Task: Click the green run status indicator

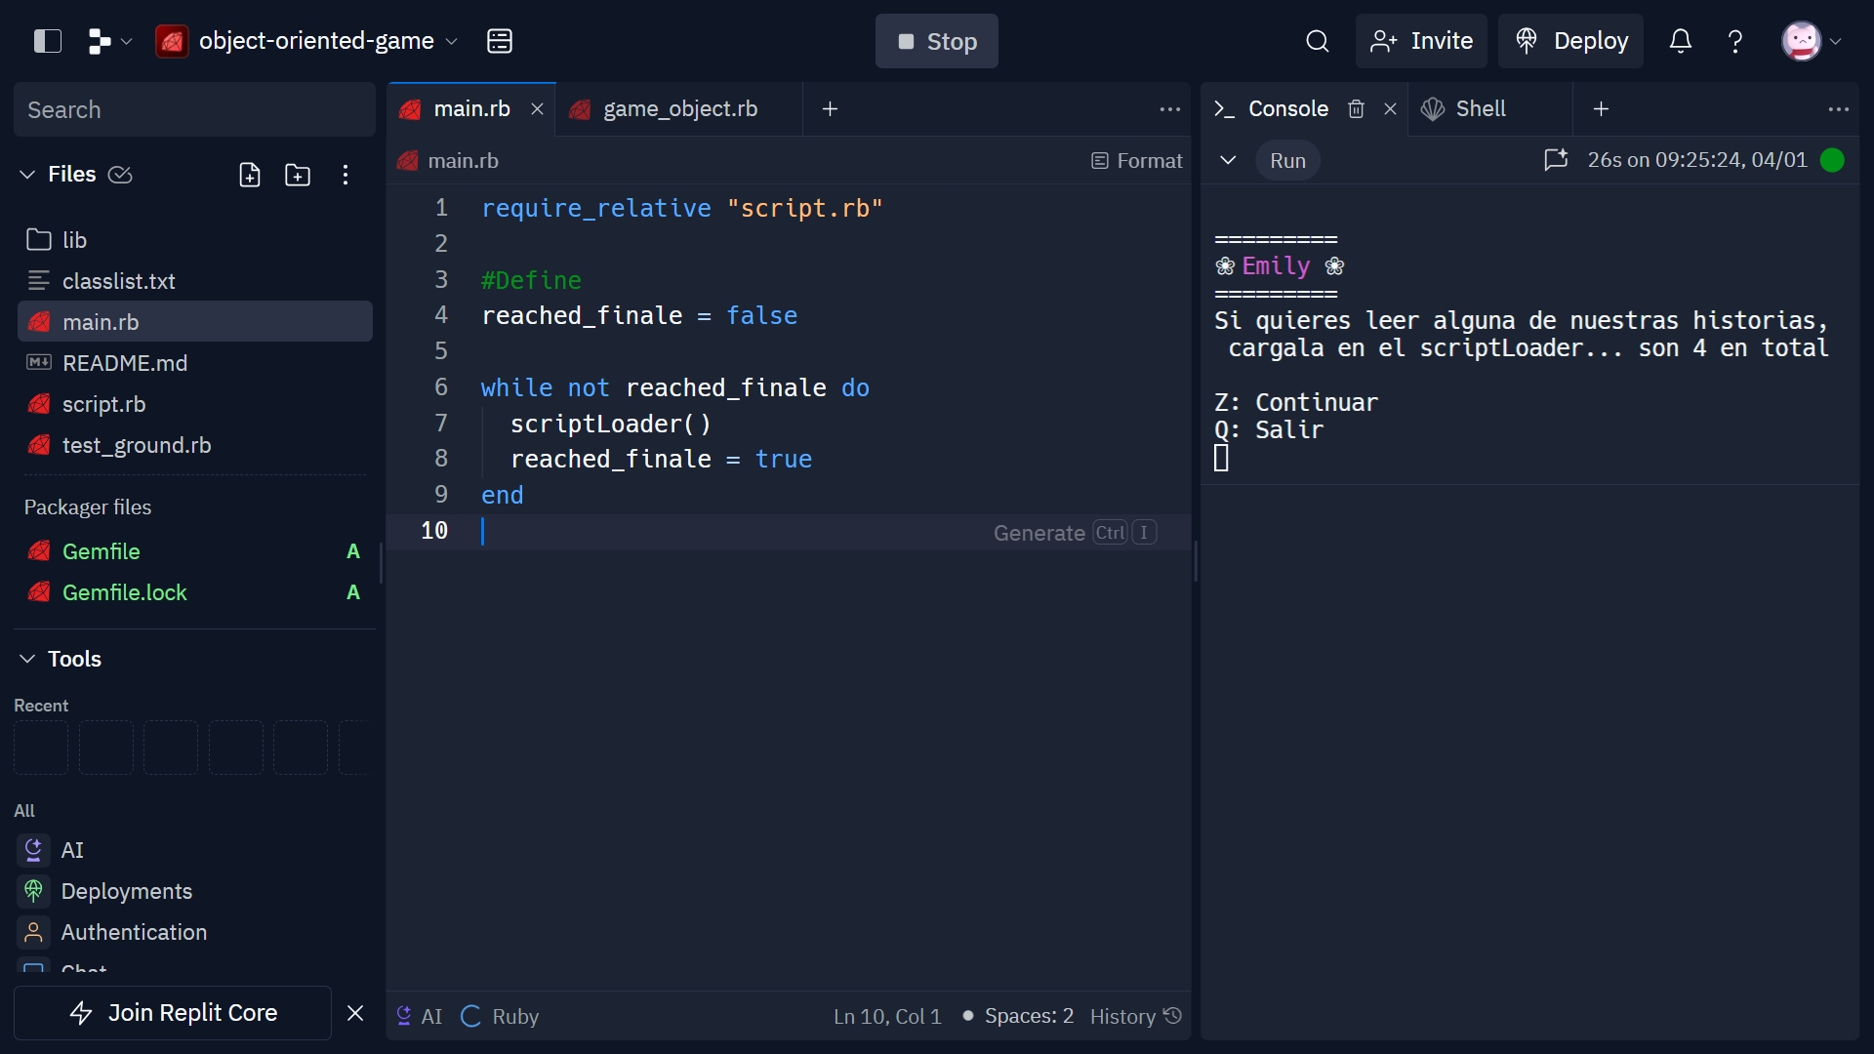Action: (x=1833, y=160)
